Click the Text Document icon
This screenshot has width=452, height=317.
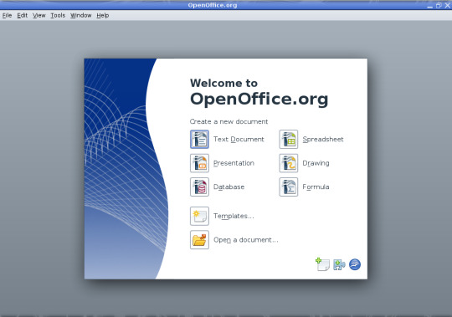click(199, 140)
